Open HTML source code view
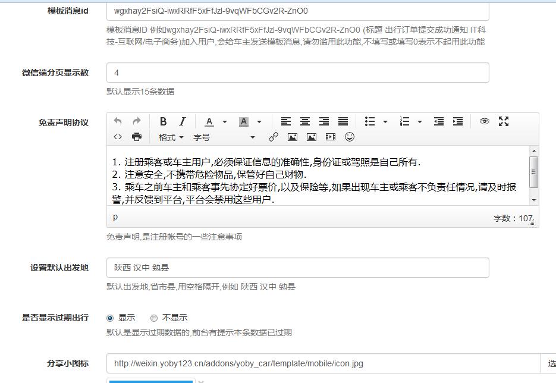The height and width of the screenshot is (383, 556). click(118, 137)
